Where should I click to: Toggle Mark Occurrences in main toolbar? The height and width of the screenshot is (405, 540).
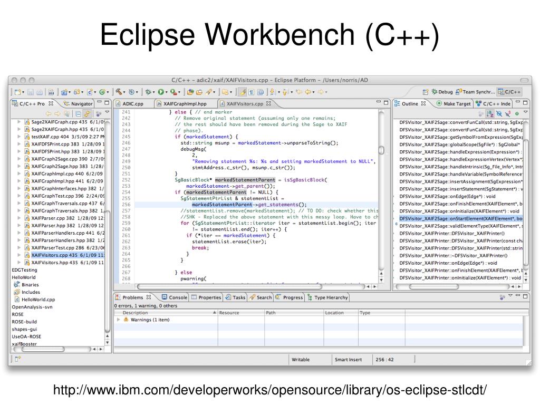point(243,92)
